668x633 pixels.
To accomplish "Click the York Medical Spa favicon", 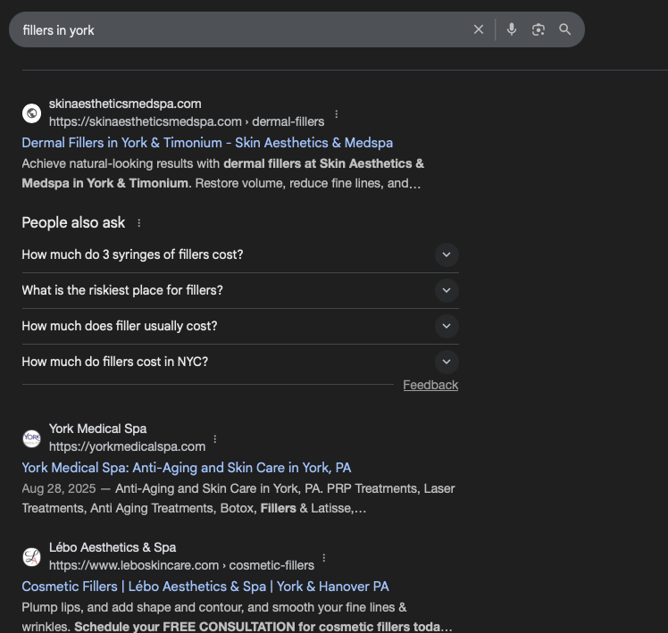I will [32, 437].
